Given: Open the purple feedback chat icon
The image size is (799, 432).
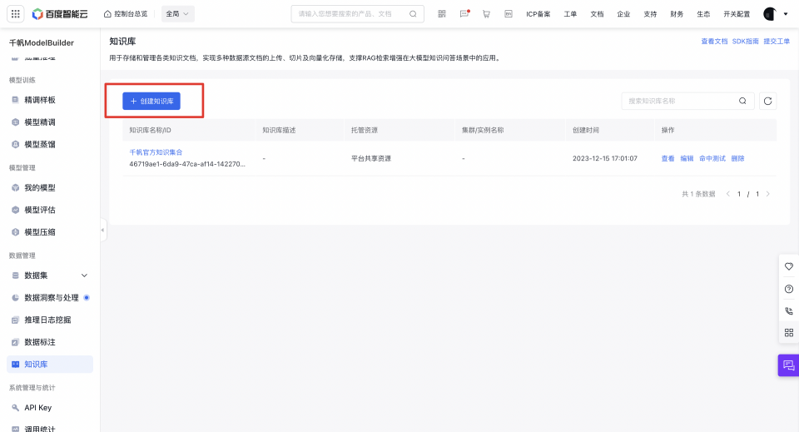Looking at the screenshot, I should click(788, 365).
